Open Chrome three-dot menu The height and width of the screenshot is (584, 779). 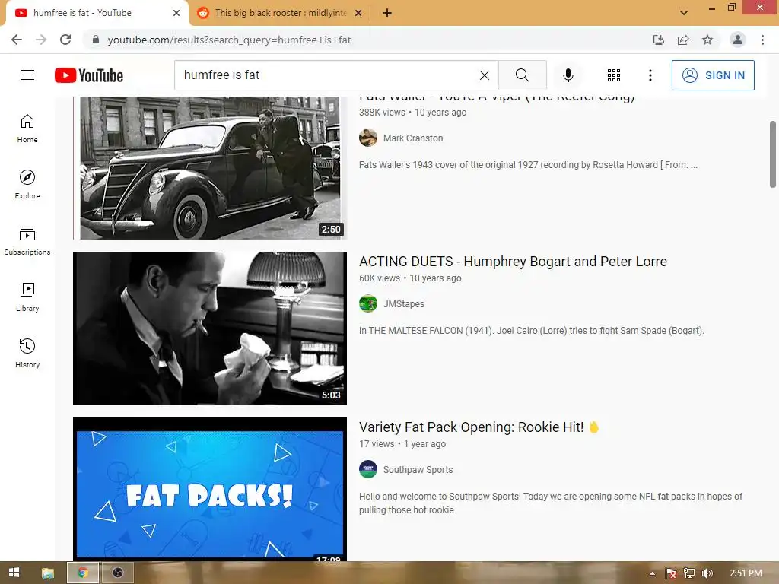(762, 40)
